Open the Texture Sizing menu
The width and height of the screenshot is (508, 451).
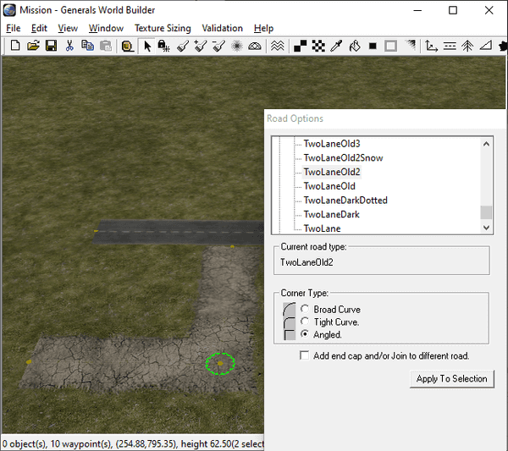coord(163,28)
